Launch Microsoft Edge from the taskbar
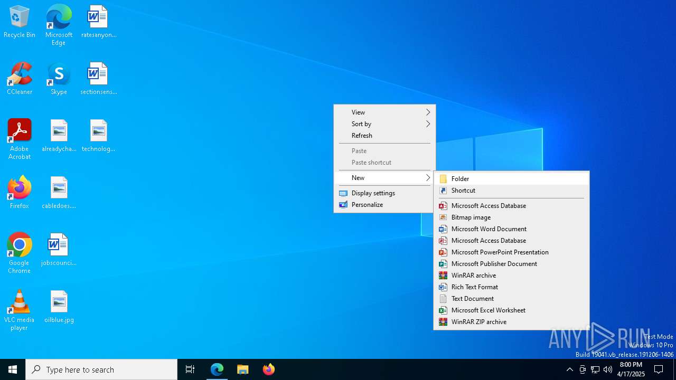 (217, 369)
